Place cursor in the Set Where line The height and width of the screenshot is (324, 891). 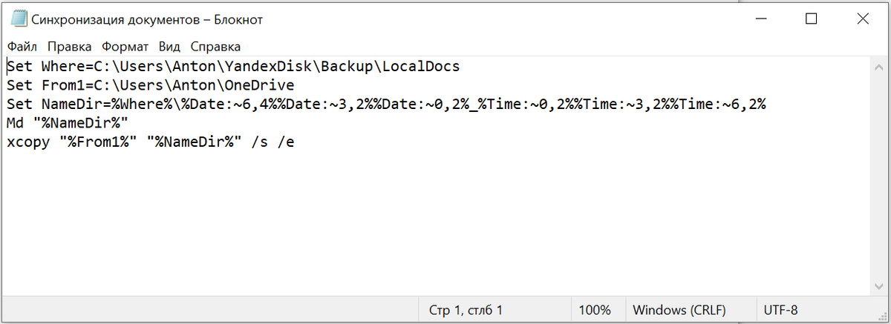pos(233,67)
